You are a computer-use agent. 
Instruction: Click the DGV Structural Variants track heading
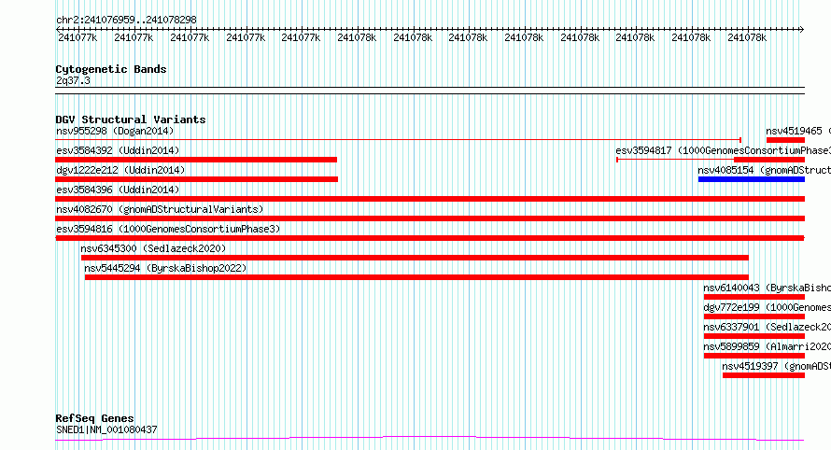(131, 120)
